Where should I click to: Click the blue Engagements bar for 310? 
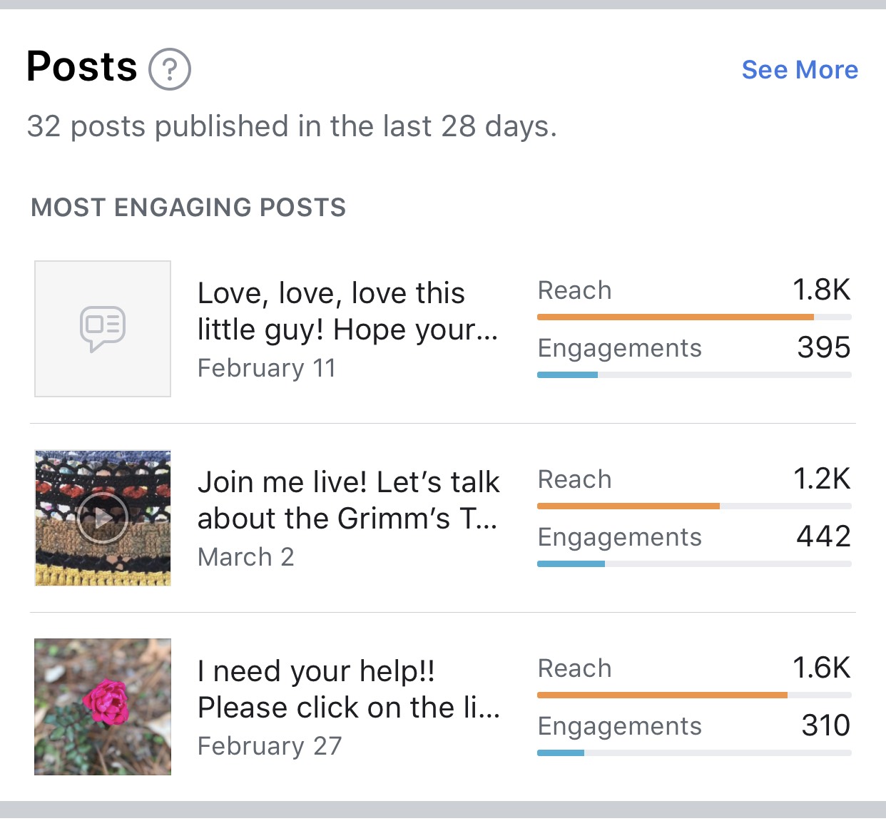coord(561,753)
